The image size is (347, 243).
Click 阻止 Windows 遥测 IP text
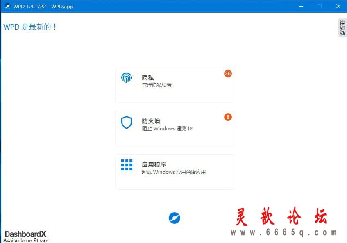pyautogui.click(x=167, y=129)
